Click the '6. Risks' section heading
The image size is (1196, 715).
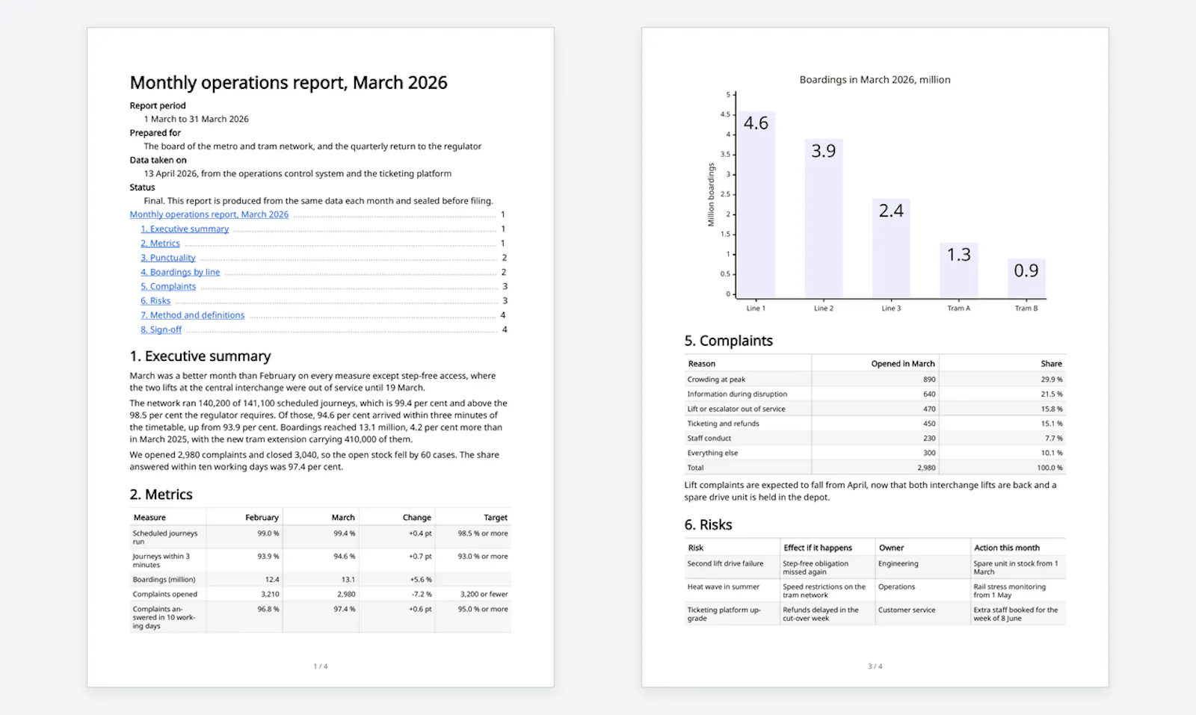708,524
